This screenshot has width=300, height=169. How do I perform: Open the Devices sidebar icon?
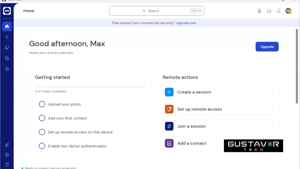(x=7, y=48)
